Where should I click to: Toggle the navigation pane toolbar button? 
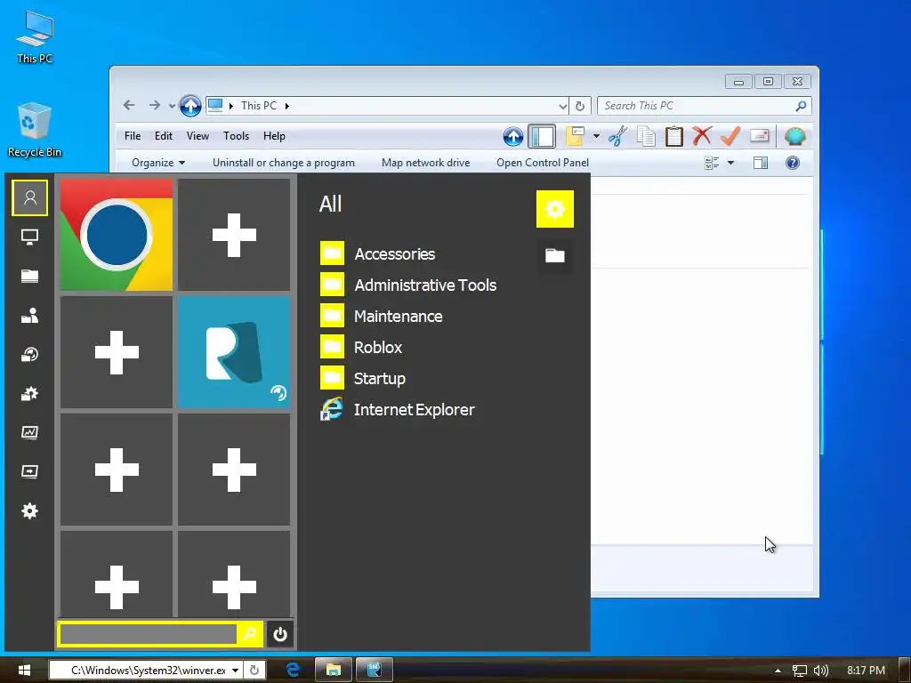click(x=542, y=136)
